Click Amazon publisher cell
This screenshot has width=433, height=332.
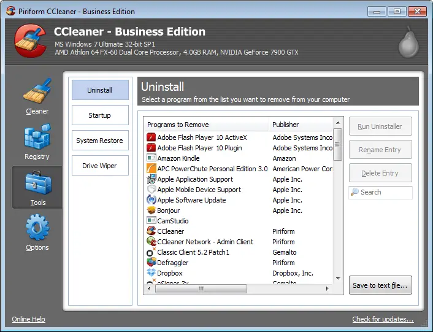tap(284, 158)
